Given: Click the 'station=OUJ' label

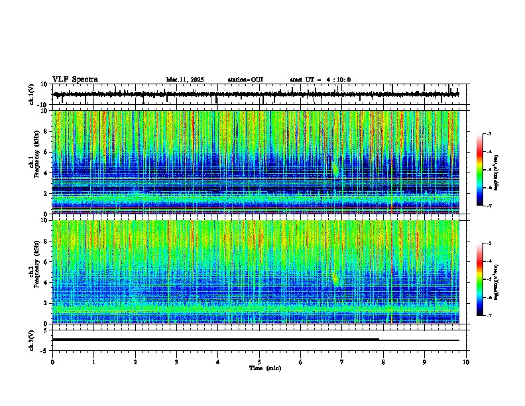Looking at the screenshot, I should pos(245,80).
